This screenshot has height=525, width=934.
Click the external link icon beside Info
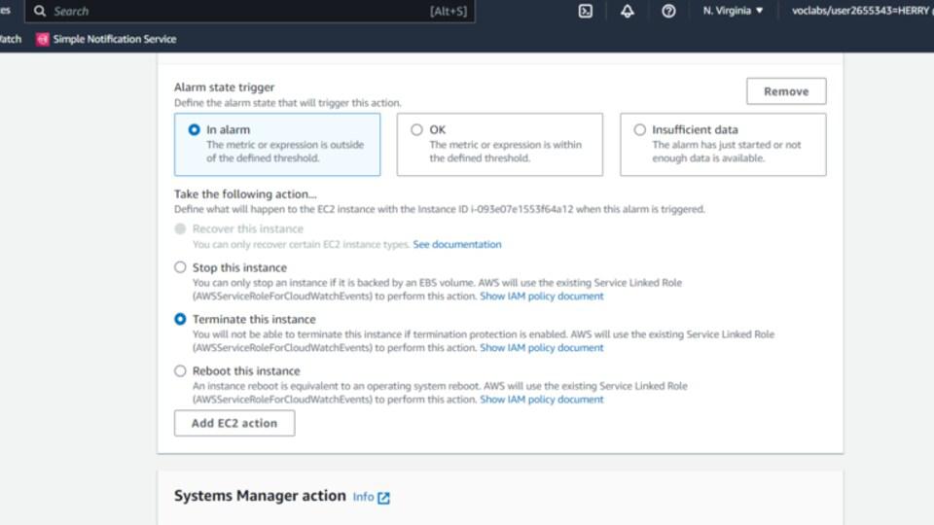pyautogui.click(x=383, y=498)
